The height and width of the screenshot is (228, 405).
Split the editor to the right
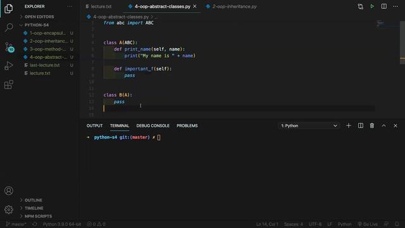pos(384,6)
